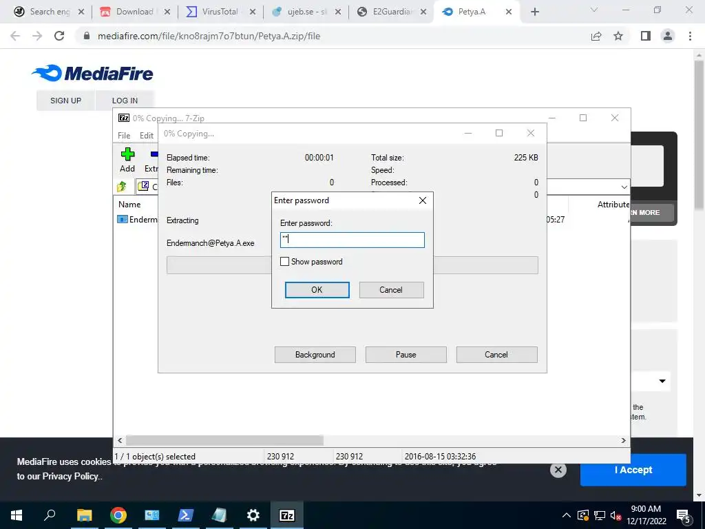The width and height of the screenshot is (705, 529).
Task: Open PowerShell from the taskbar
Action: [186, 515]
